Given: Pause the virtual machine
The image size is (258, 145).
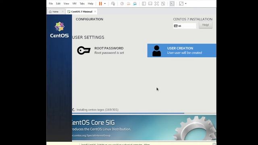Looking at the screenshot, I should [100, 4].
